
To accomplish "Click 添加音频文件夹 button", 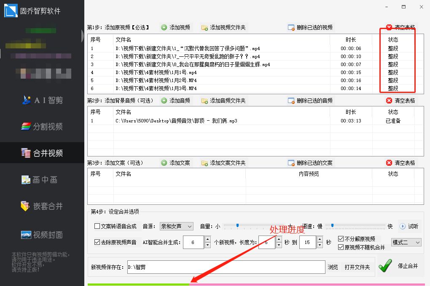I will pos(223,101).
